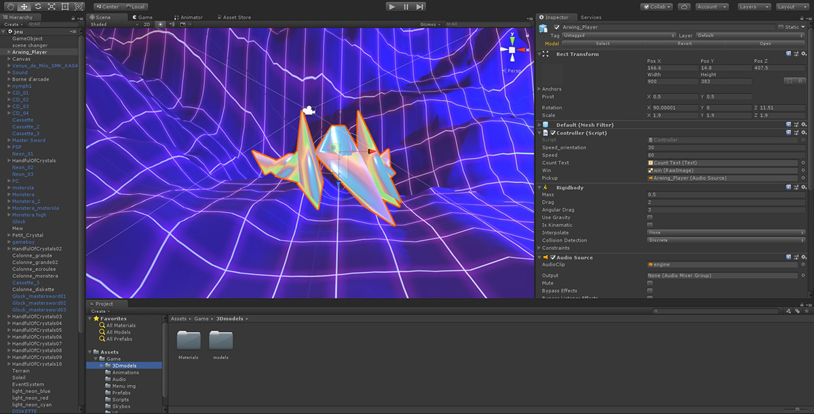The width and height of the screenshot is (814, 414).
Task: Check the Bypass Effects checkbox
Action: coord(650,291)
